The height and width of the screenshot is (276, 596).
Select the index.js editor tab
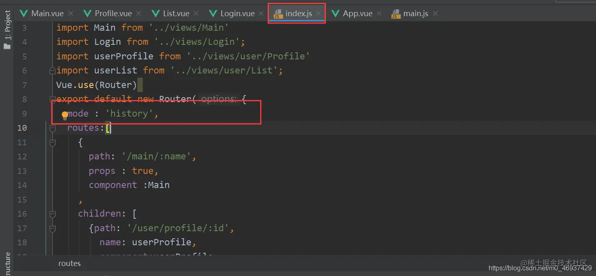297,13
